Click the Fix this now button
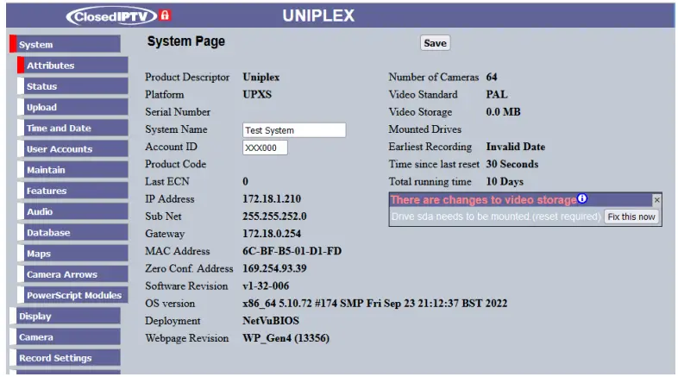Viewport: 678px width, 377px height. (x=631, y=217)
